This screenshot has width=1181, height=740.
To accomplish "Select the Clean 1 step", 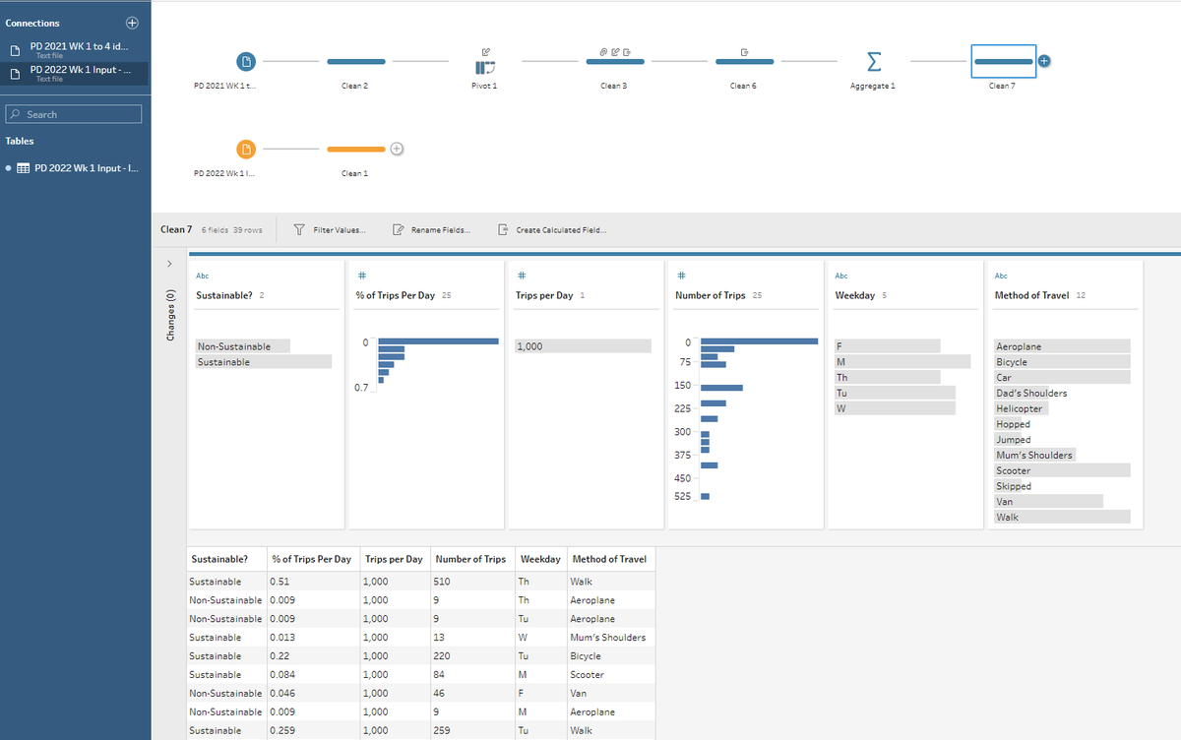I will [355, 149].
